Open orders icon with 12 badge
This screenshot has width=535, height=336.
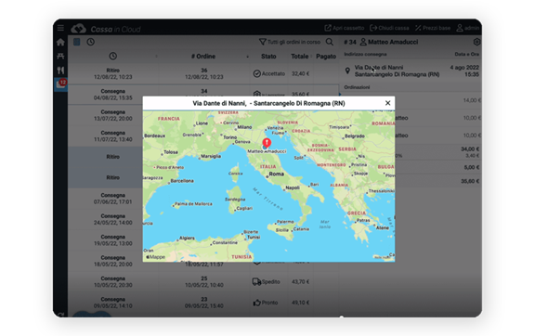[61, 84]
